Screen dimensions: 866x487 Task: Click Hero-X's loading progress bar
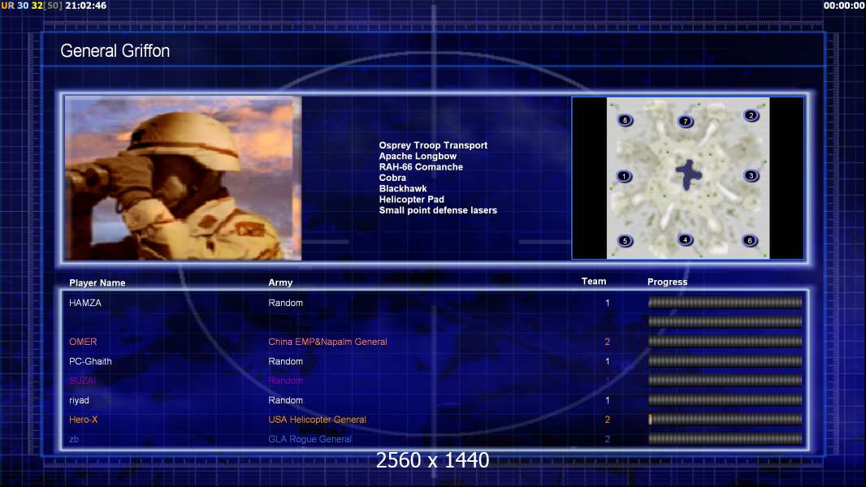click(x=725, y=420)
